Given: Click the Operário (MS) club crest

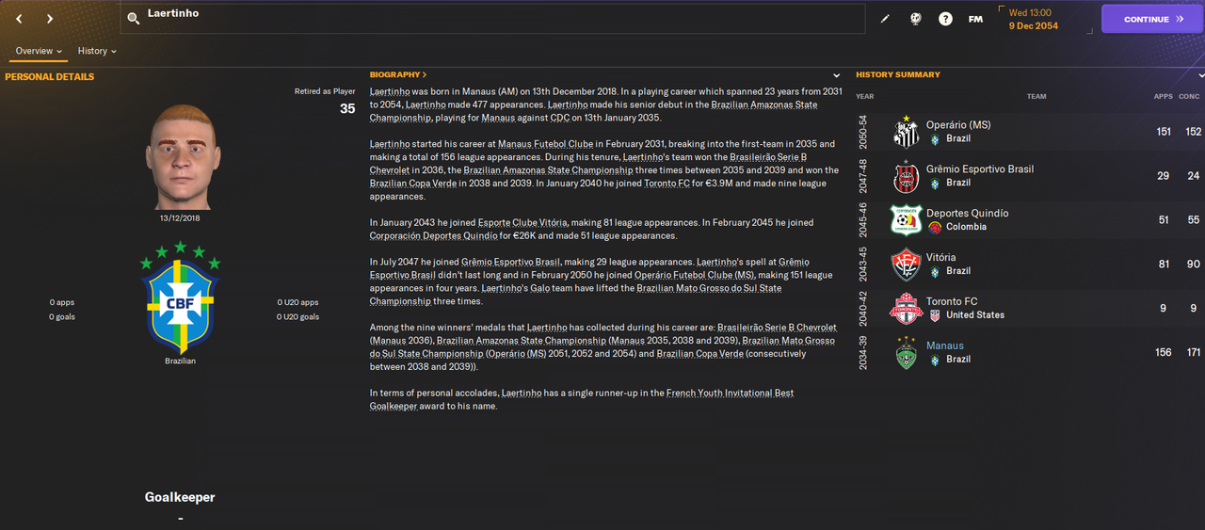Looking at the screenshot, I should pyautogui.click(x=906, y=132).
